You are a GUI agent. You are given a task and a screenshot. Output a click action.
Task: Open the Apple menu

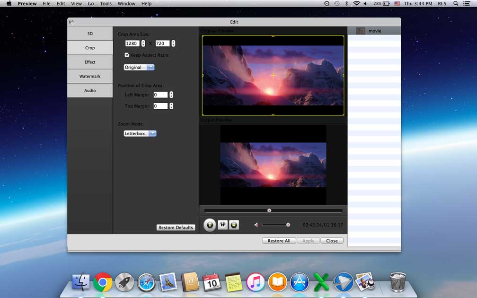coord(9,4)
